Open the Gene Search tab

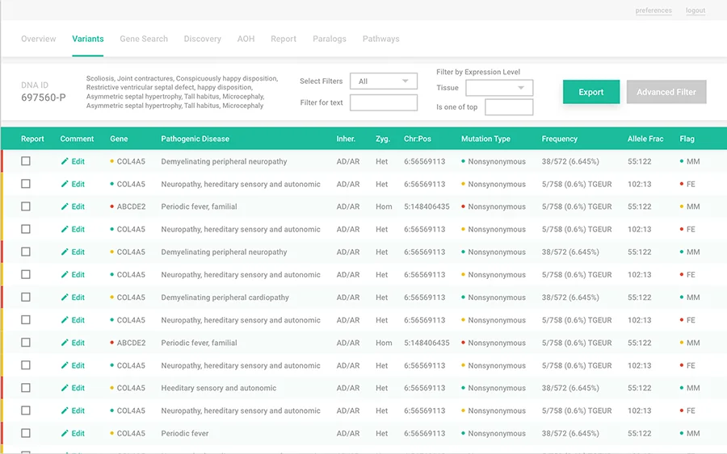[144, 39]
